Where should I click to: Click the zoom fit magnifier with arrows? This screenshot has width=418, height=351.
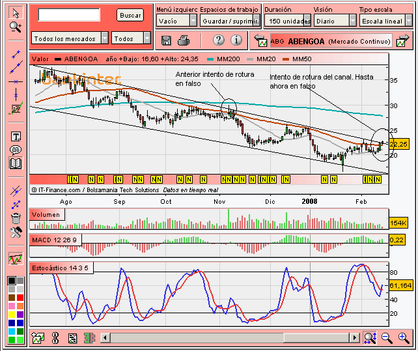click(x=370, y=338)
